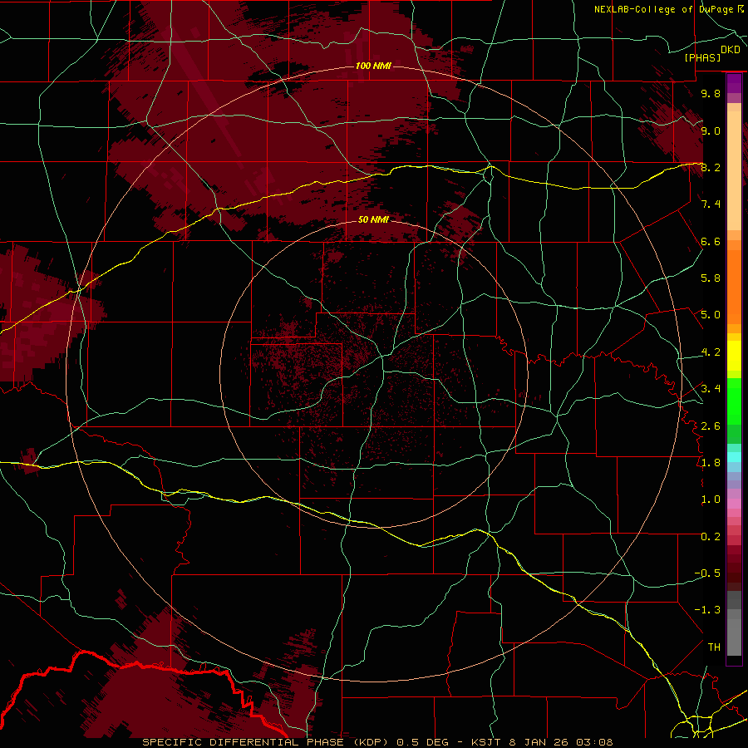Viewport: 748px width, 748px height.
Task: Pick the pink band on the color bar
Action: tap(734, 504)
